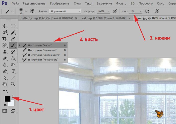Screen dimensions: 176x124
Task: Open the Просмотр menu
Action: [146, 3]
